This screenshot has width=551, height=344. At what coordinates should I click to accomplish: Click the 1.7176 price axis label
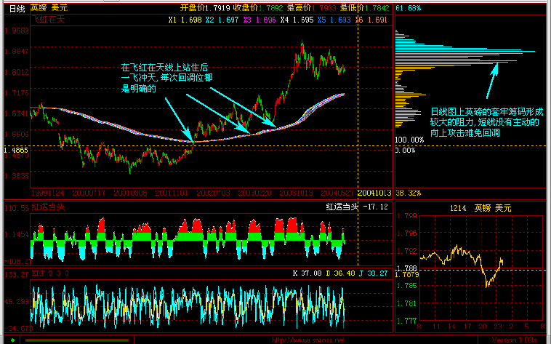(x=17, y=93)
